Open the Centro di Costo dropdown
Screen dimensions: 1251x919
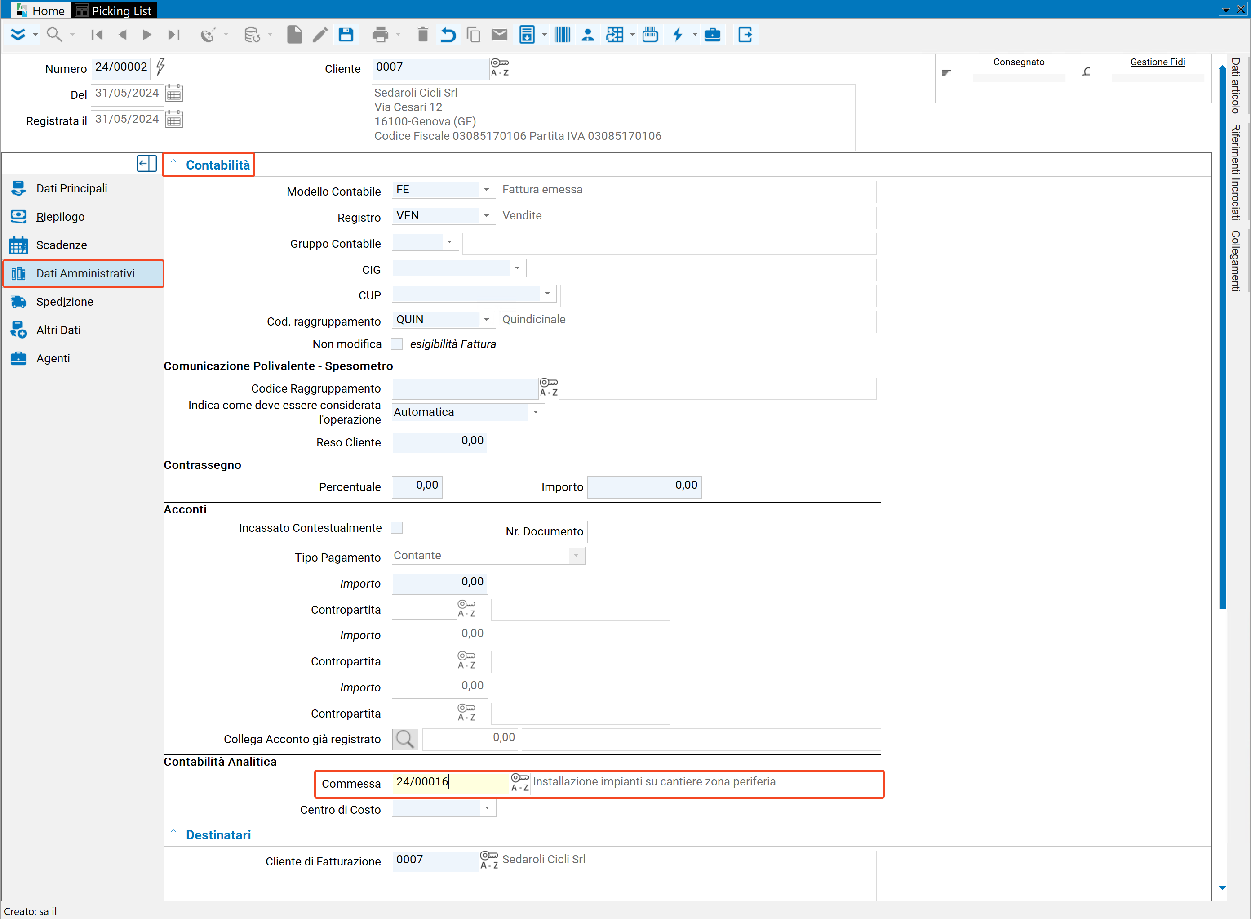coord(487,808)
